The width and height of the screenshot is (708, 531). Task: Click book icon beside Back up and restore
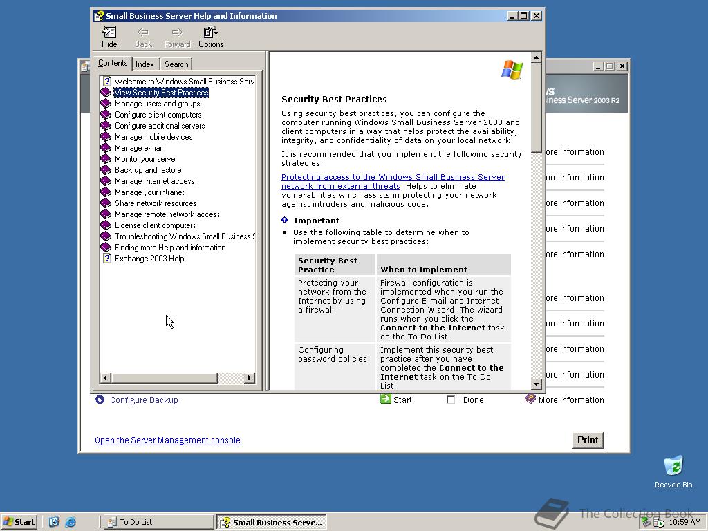[x=106, y=170]
